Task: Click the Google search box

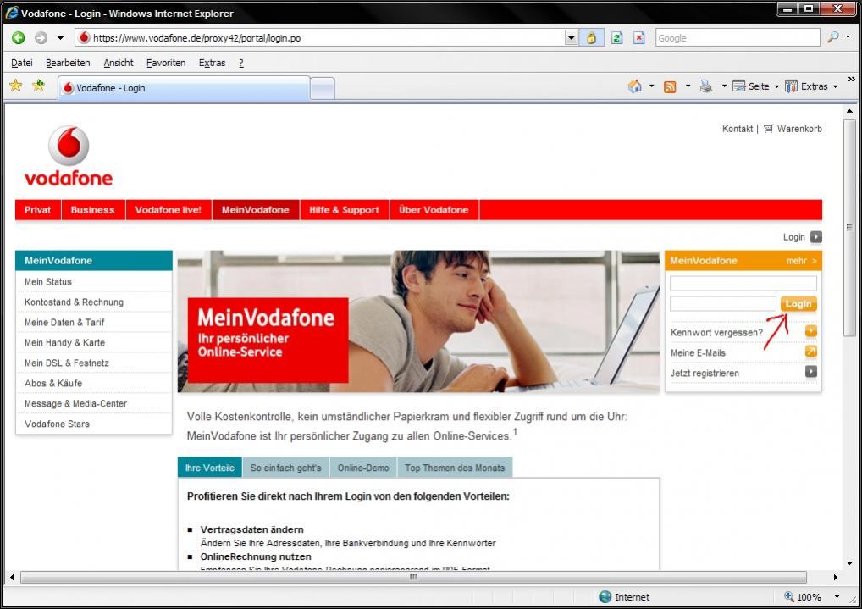Action: (738, 38)
